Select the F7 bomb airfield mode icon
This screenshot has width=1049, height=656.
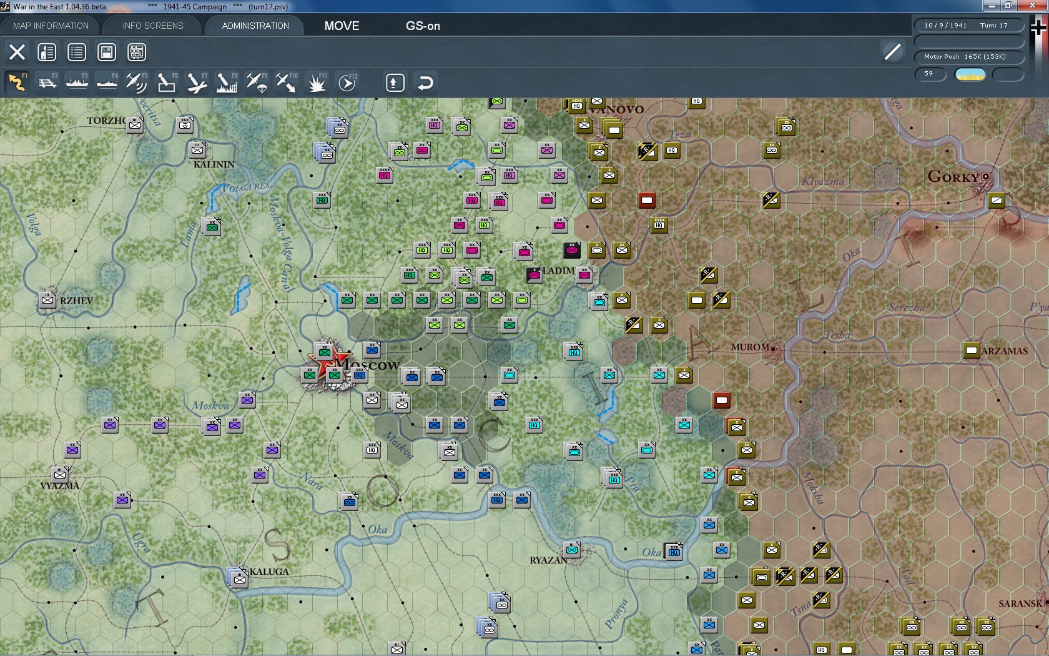point(197,82)
